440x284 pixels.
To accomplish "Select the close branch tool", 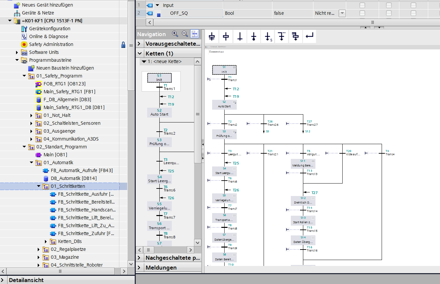I will coord(309,36).
